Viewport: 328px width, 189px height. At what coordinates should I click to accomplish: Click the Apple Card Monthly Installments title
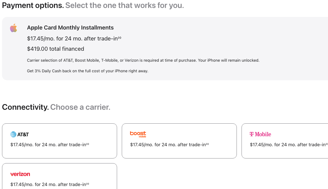pyautogui.click(x=70, y=28)
